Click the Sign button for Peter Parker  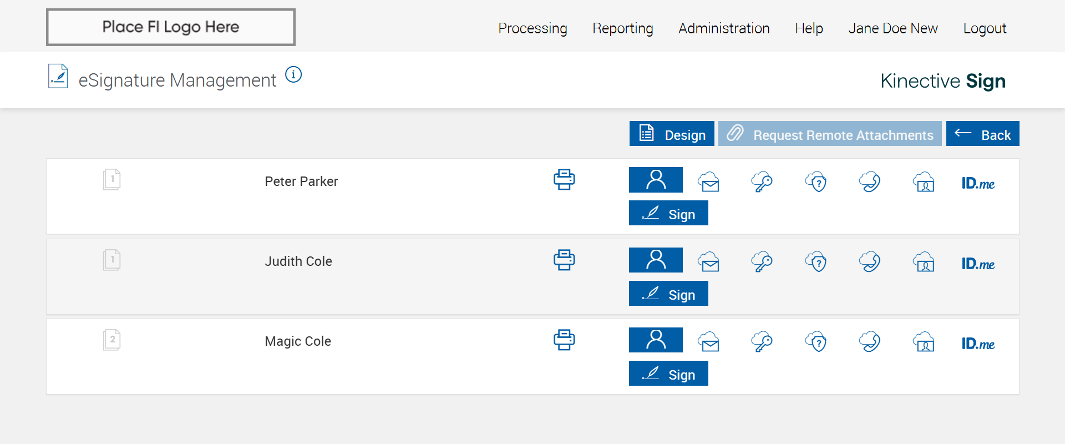click(x=668, y=213)
